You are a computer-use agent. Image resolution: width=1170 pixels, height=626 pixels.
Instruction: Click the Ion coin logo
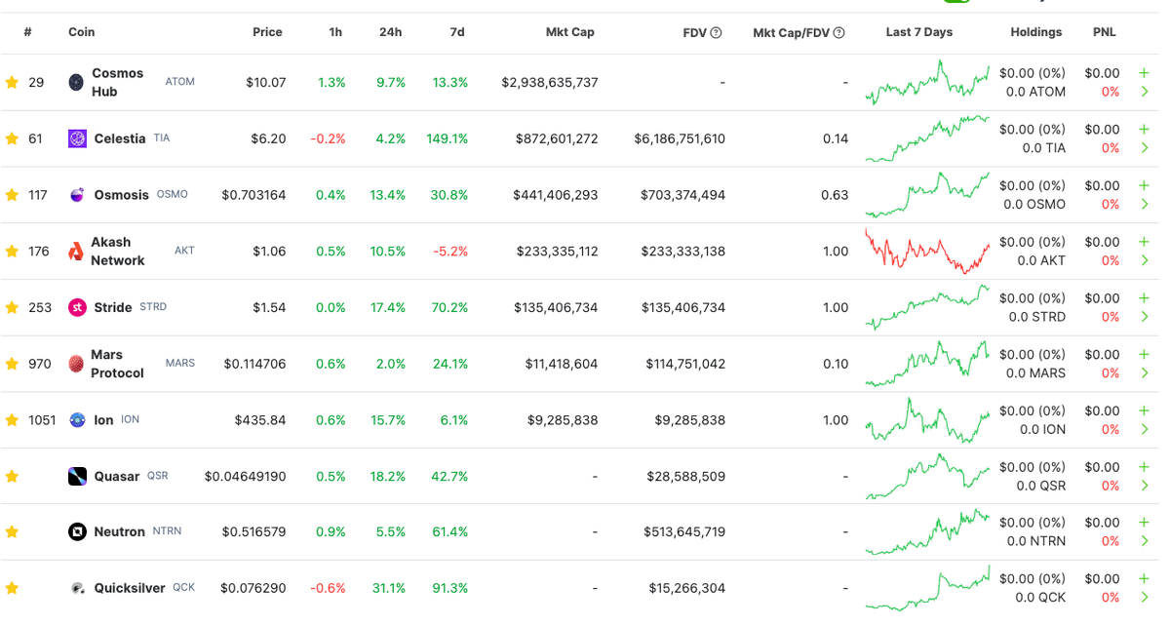point(77,420)
